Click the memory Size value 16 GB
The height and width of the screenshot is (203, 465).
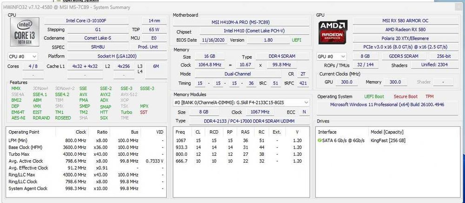coord(209,56)
